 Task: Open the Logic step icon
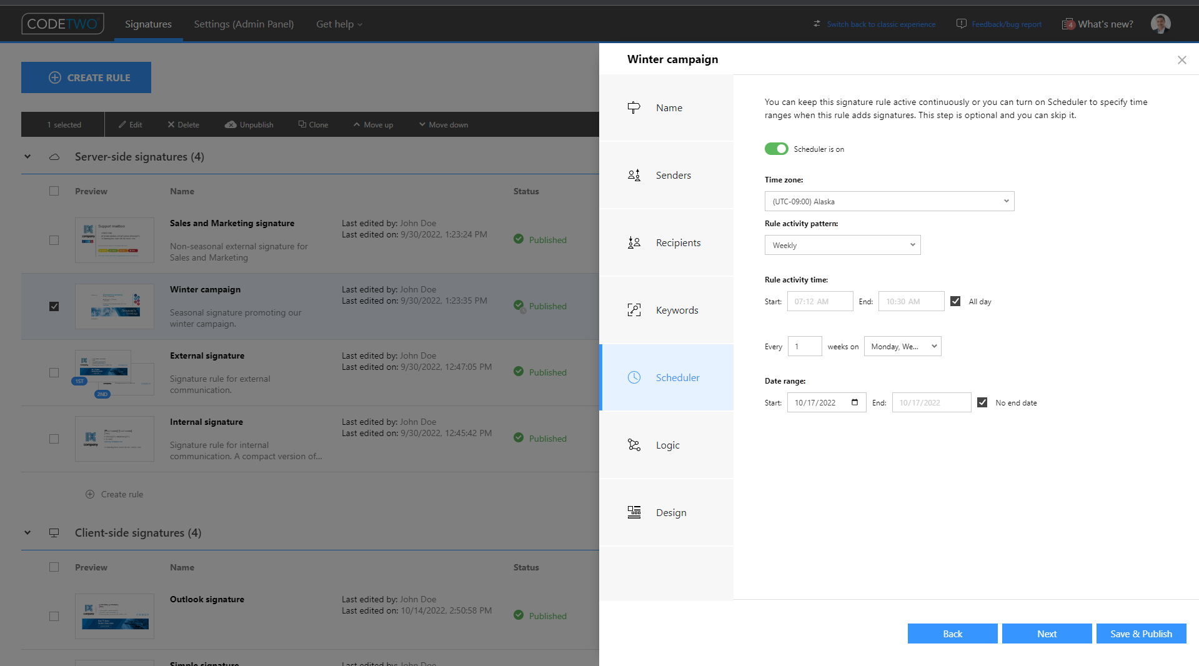[634, 445]
